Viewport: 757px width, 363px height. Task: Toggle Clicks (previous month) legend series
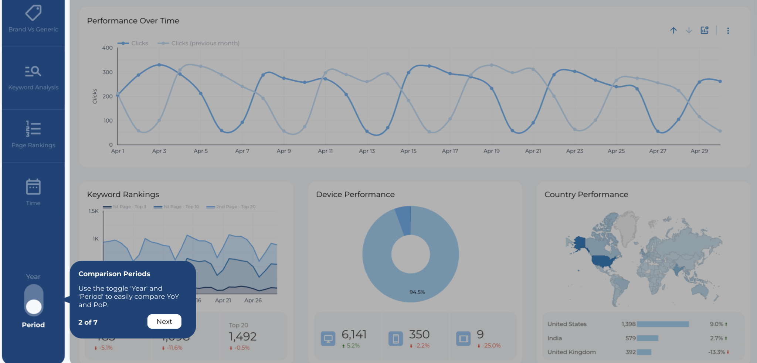click(x=198, y=43)
